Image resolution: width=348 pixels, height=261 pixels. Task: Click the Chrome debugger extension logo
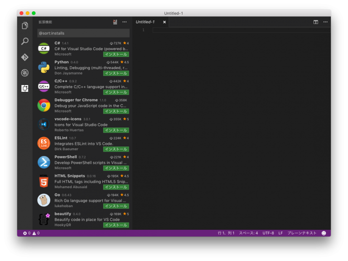[x=43, y=105]
